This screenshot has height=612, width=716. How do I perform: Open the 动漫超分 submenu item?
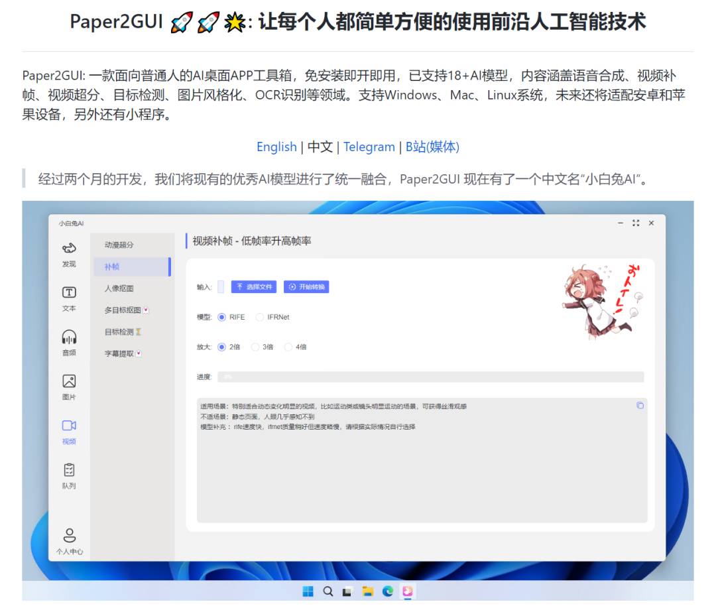[133, 245]
